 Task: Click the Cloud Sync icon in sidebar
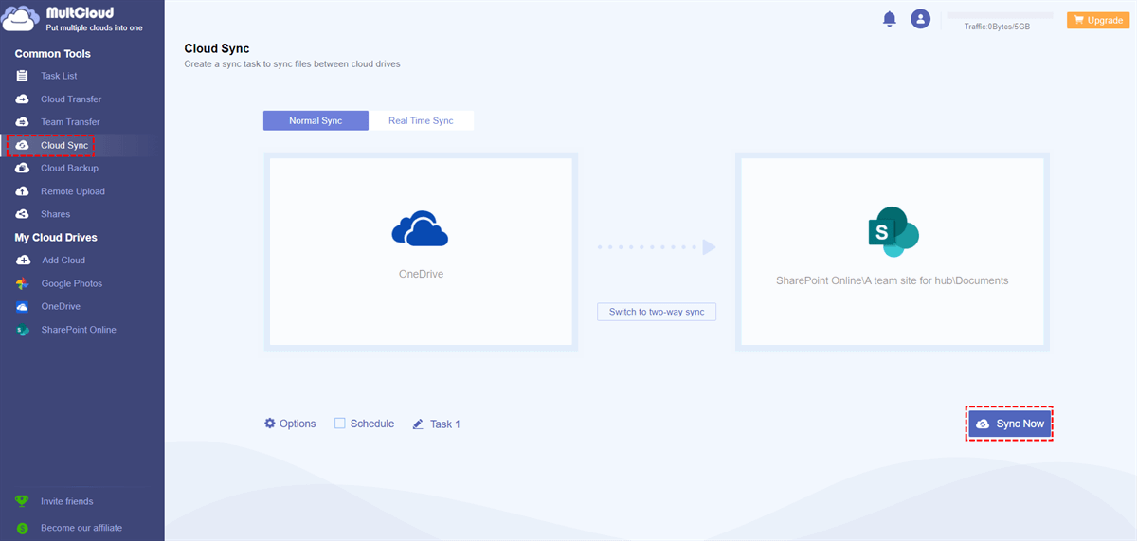[22, 145]
